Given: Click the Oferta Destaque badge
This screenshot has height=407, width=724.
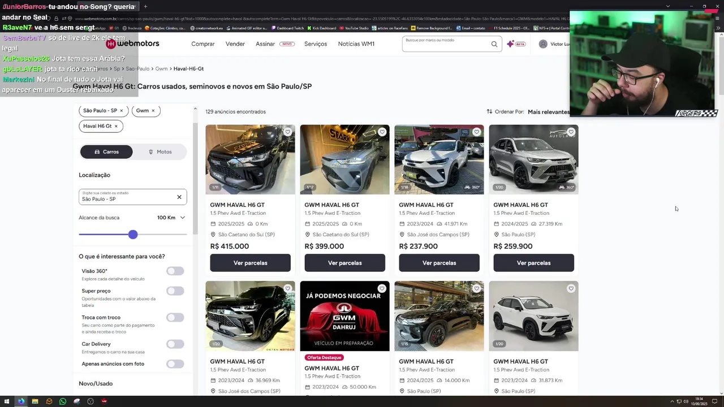Looking at the screenshot, I should [325, 358].
